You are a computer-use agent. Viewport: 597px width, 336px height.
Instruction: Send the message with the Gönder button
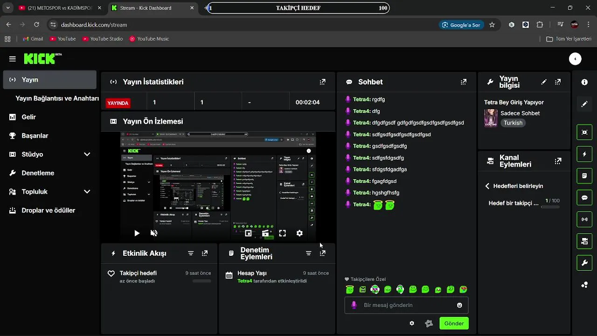pos(454,323)
